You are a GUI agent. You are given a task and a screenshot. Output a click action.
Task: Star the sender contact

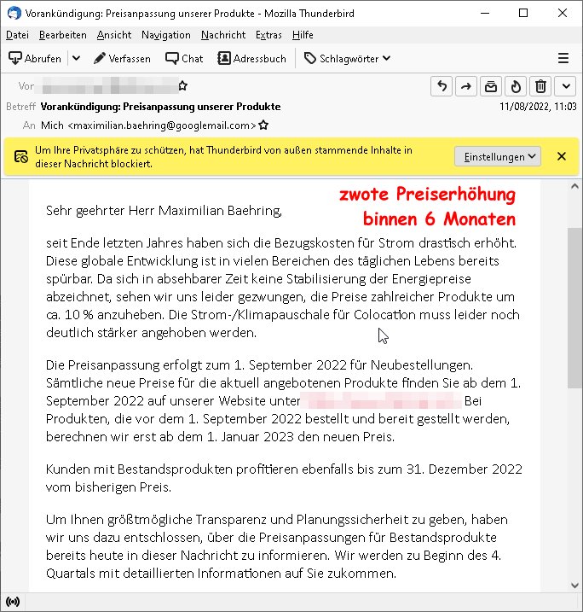pos(182,86)
